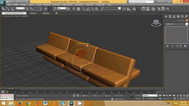
Task: Switch to the Selection ribbon tab
Action: tap(46, 13)
